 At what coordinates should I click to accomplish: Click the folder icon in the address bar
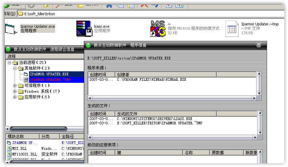tap(21, 14)
